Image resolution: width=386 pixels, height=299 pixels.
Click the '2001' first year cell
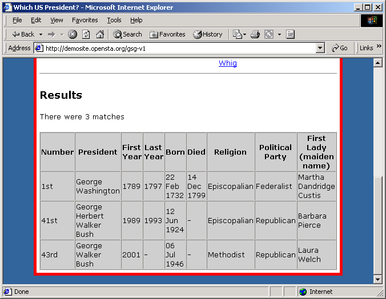(x=132, y=254)
